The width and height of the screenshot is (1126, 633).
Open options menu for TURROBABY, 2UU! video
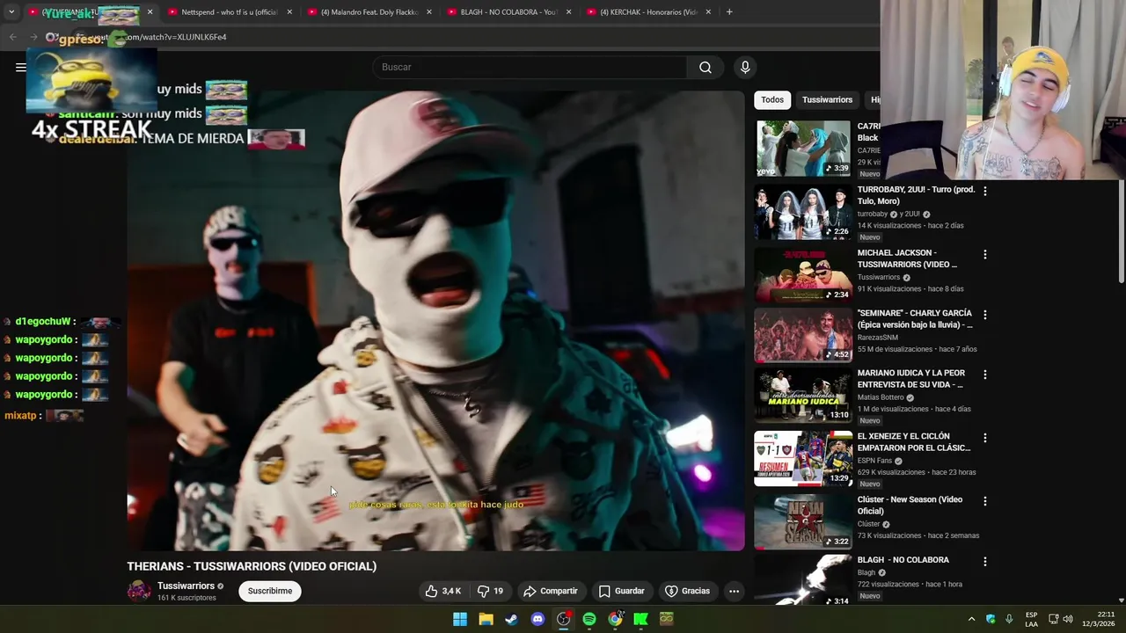click(984, 191)
